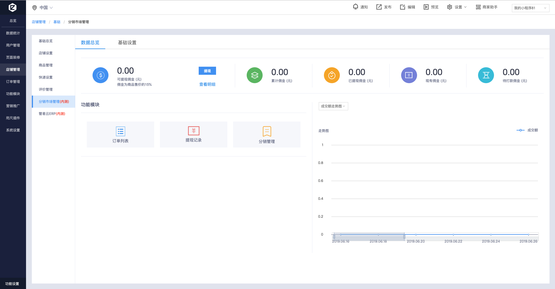Toggle the 成交额 legend marker
This screenshot has height=289, width=555.
pyautogui.click(x=520, y=130)
